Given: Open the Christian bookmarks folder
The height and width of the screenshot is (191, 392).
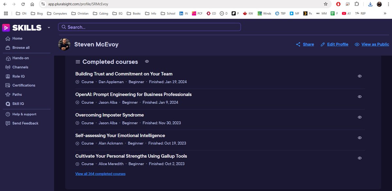Looking at the screenshot, I should tap(80, 13).
